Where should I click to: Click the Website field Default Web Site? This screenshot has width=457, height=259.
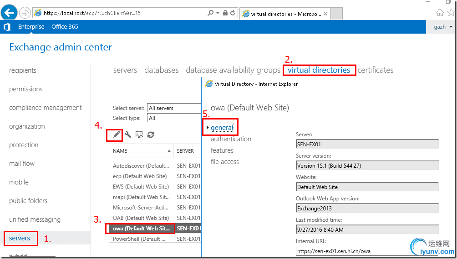367,187
